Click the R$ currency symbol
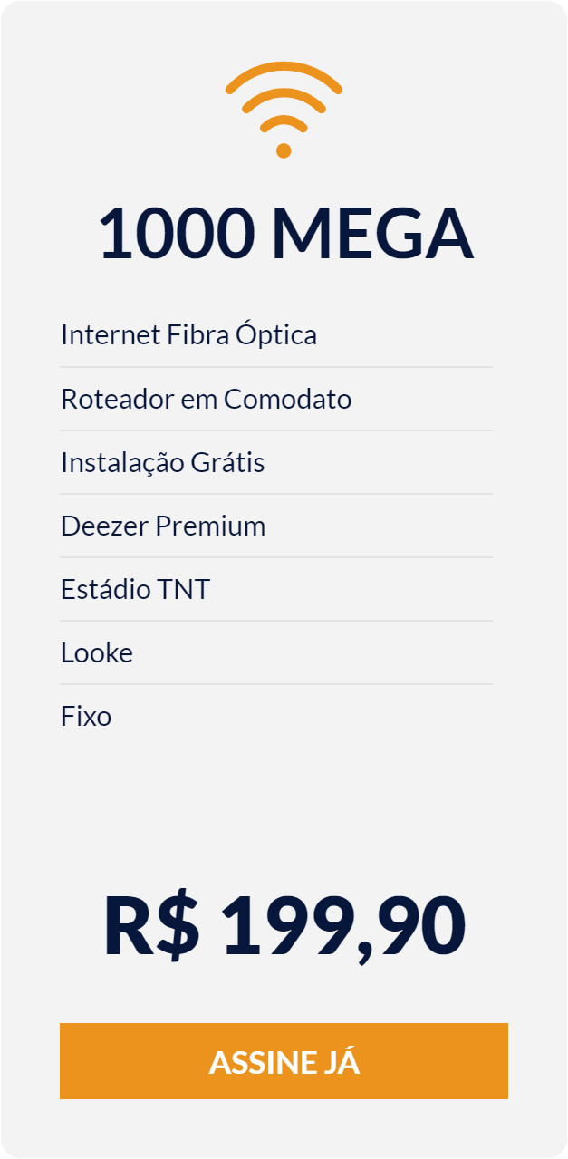Viewport: 568px width, 1159px height. [x=150, y=926]
